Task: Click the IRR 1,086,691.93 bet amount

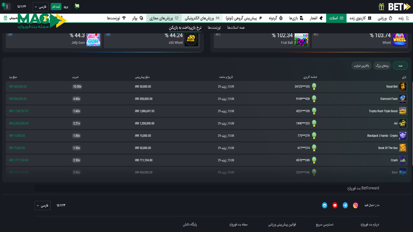Action: (145, 111)
